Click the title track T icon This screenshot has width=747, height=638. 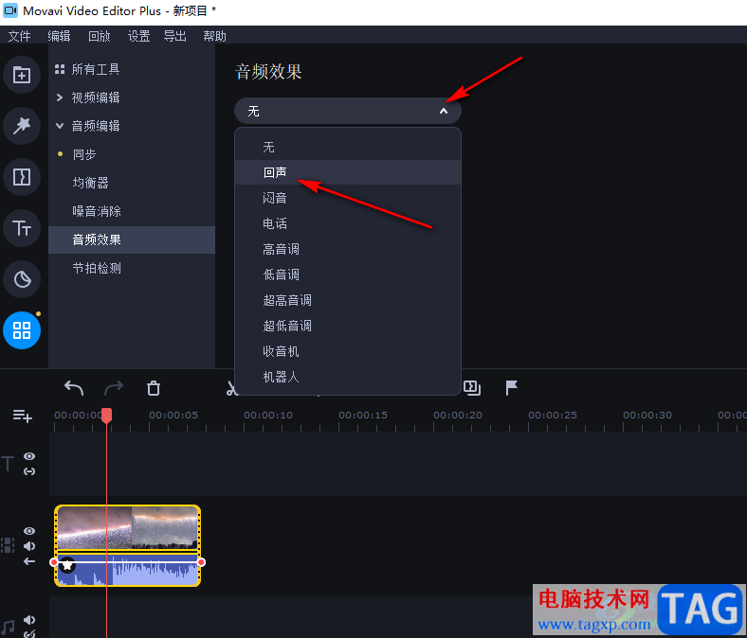[x=8, y=464]
